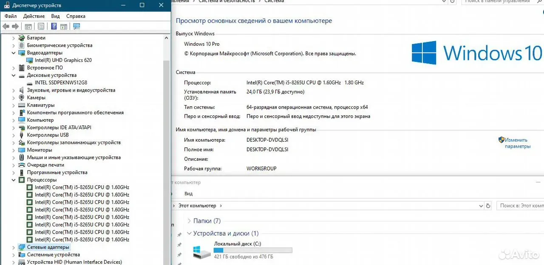This screenshot has width=544, height=265.
Task: Click the Биометрические устройства icon
Action: point(22,45)
